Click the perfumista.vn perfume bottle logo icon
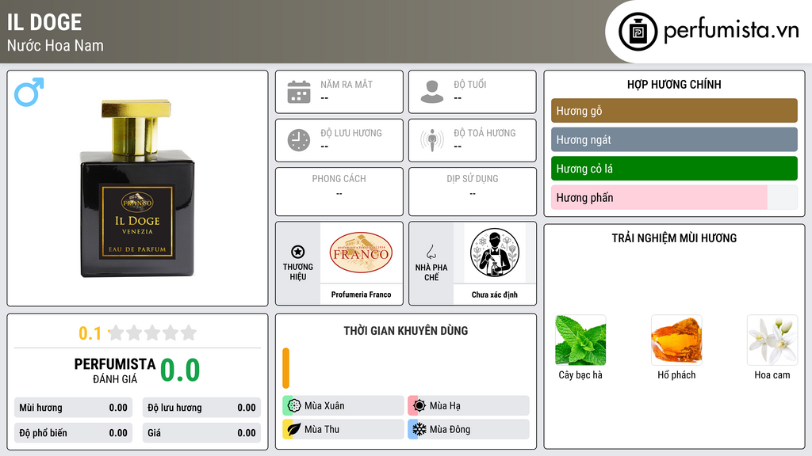 (638, 32)
